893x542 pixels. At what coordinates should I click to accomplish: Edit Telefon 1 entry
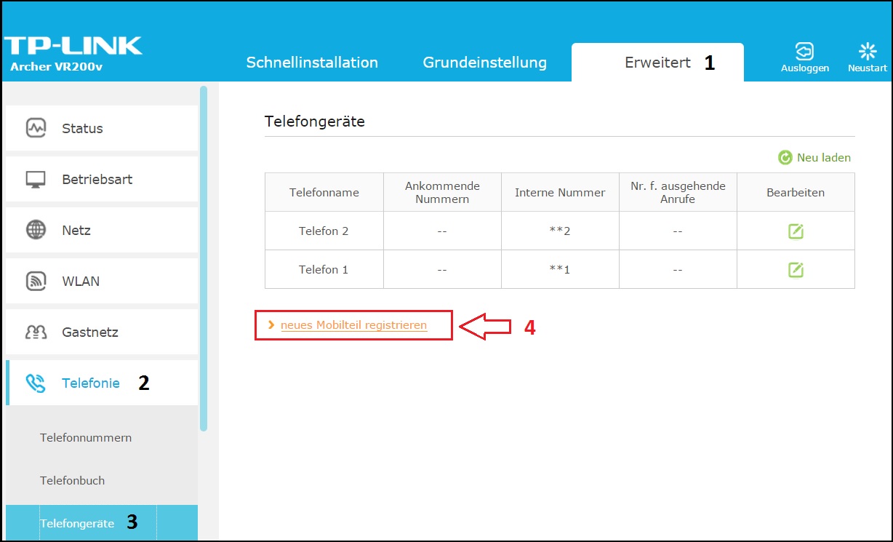pos(796,268)
